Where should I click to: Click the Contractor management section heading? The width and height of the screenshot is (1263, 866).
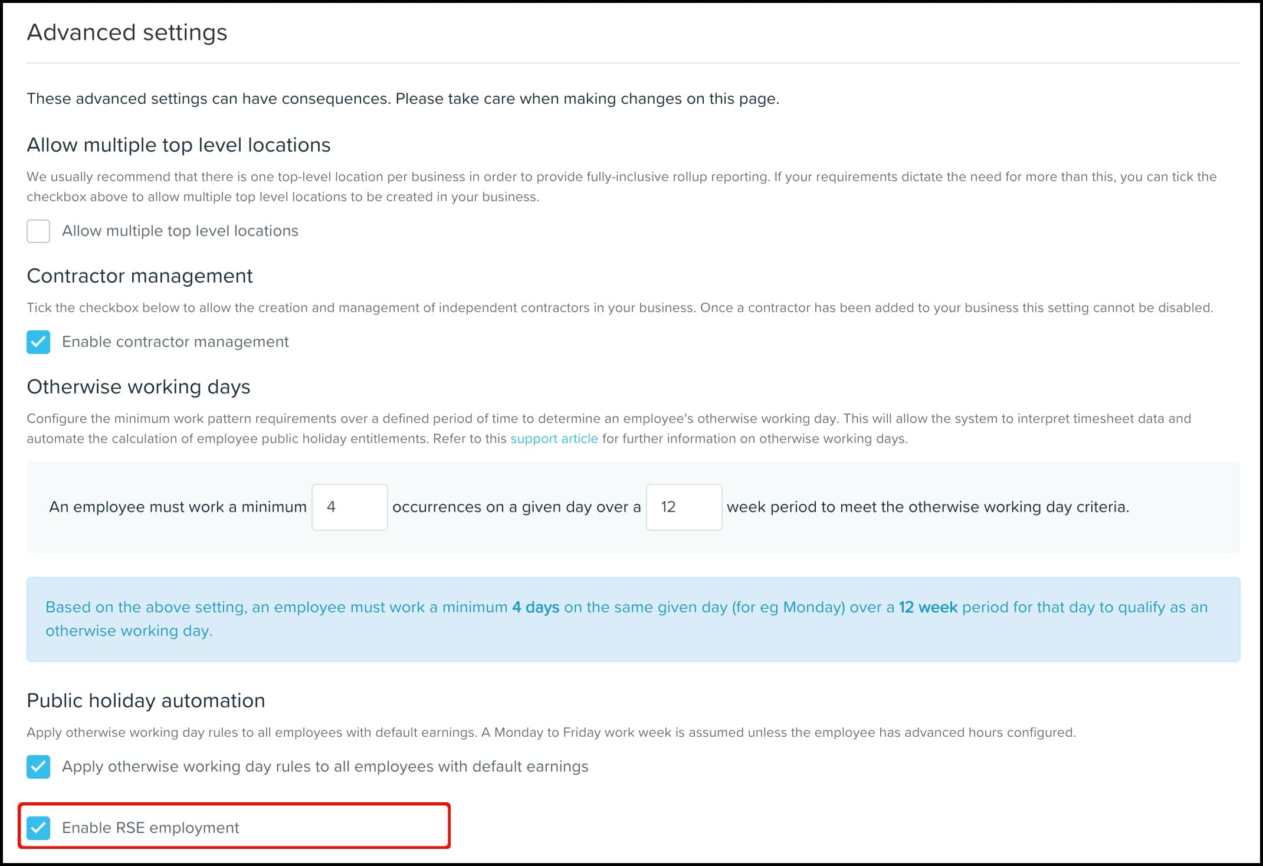pyautogui.click(x=140, y=276)
